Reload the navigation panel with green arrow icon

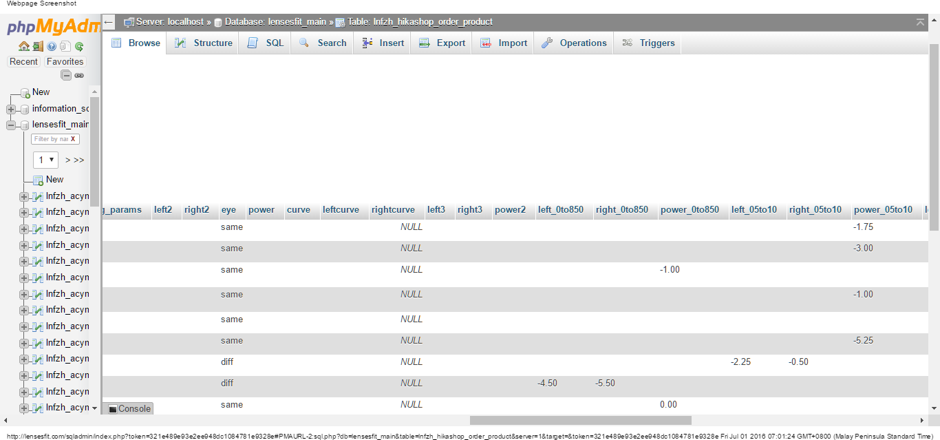[x=79, y=46]
